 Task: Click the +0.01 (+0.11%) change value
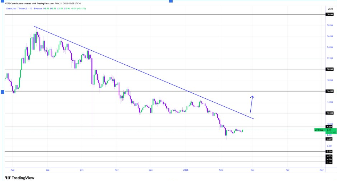point(78,9)
